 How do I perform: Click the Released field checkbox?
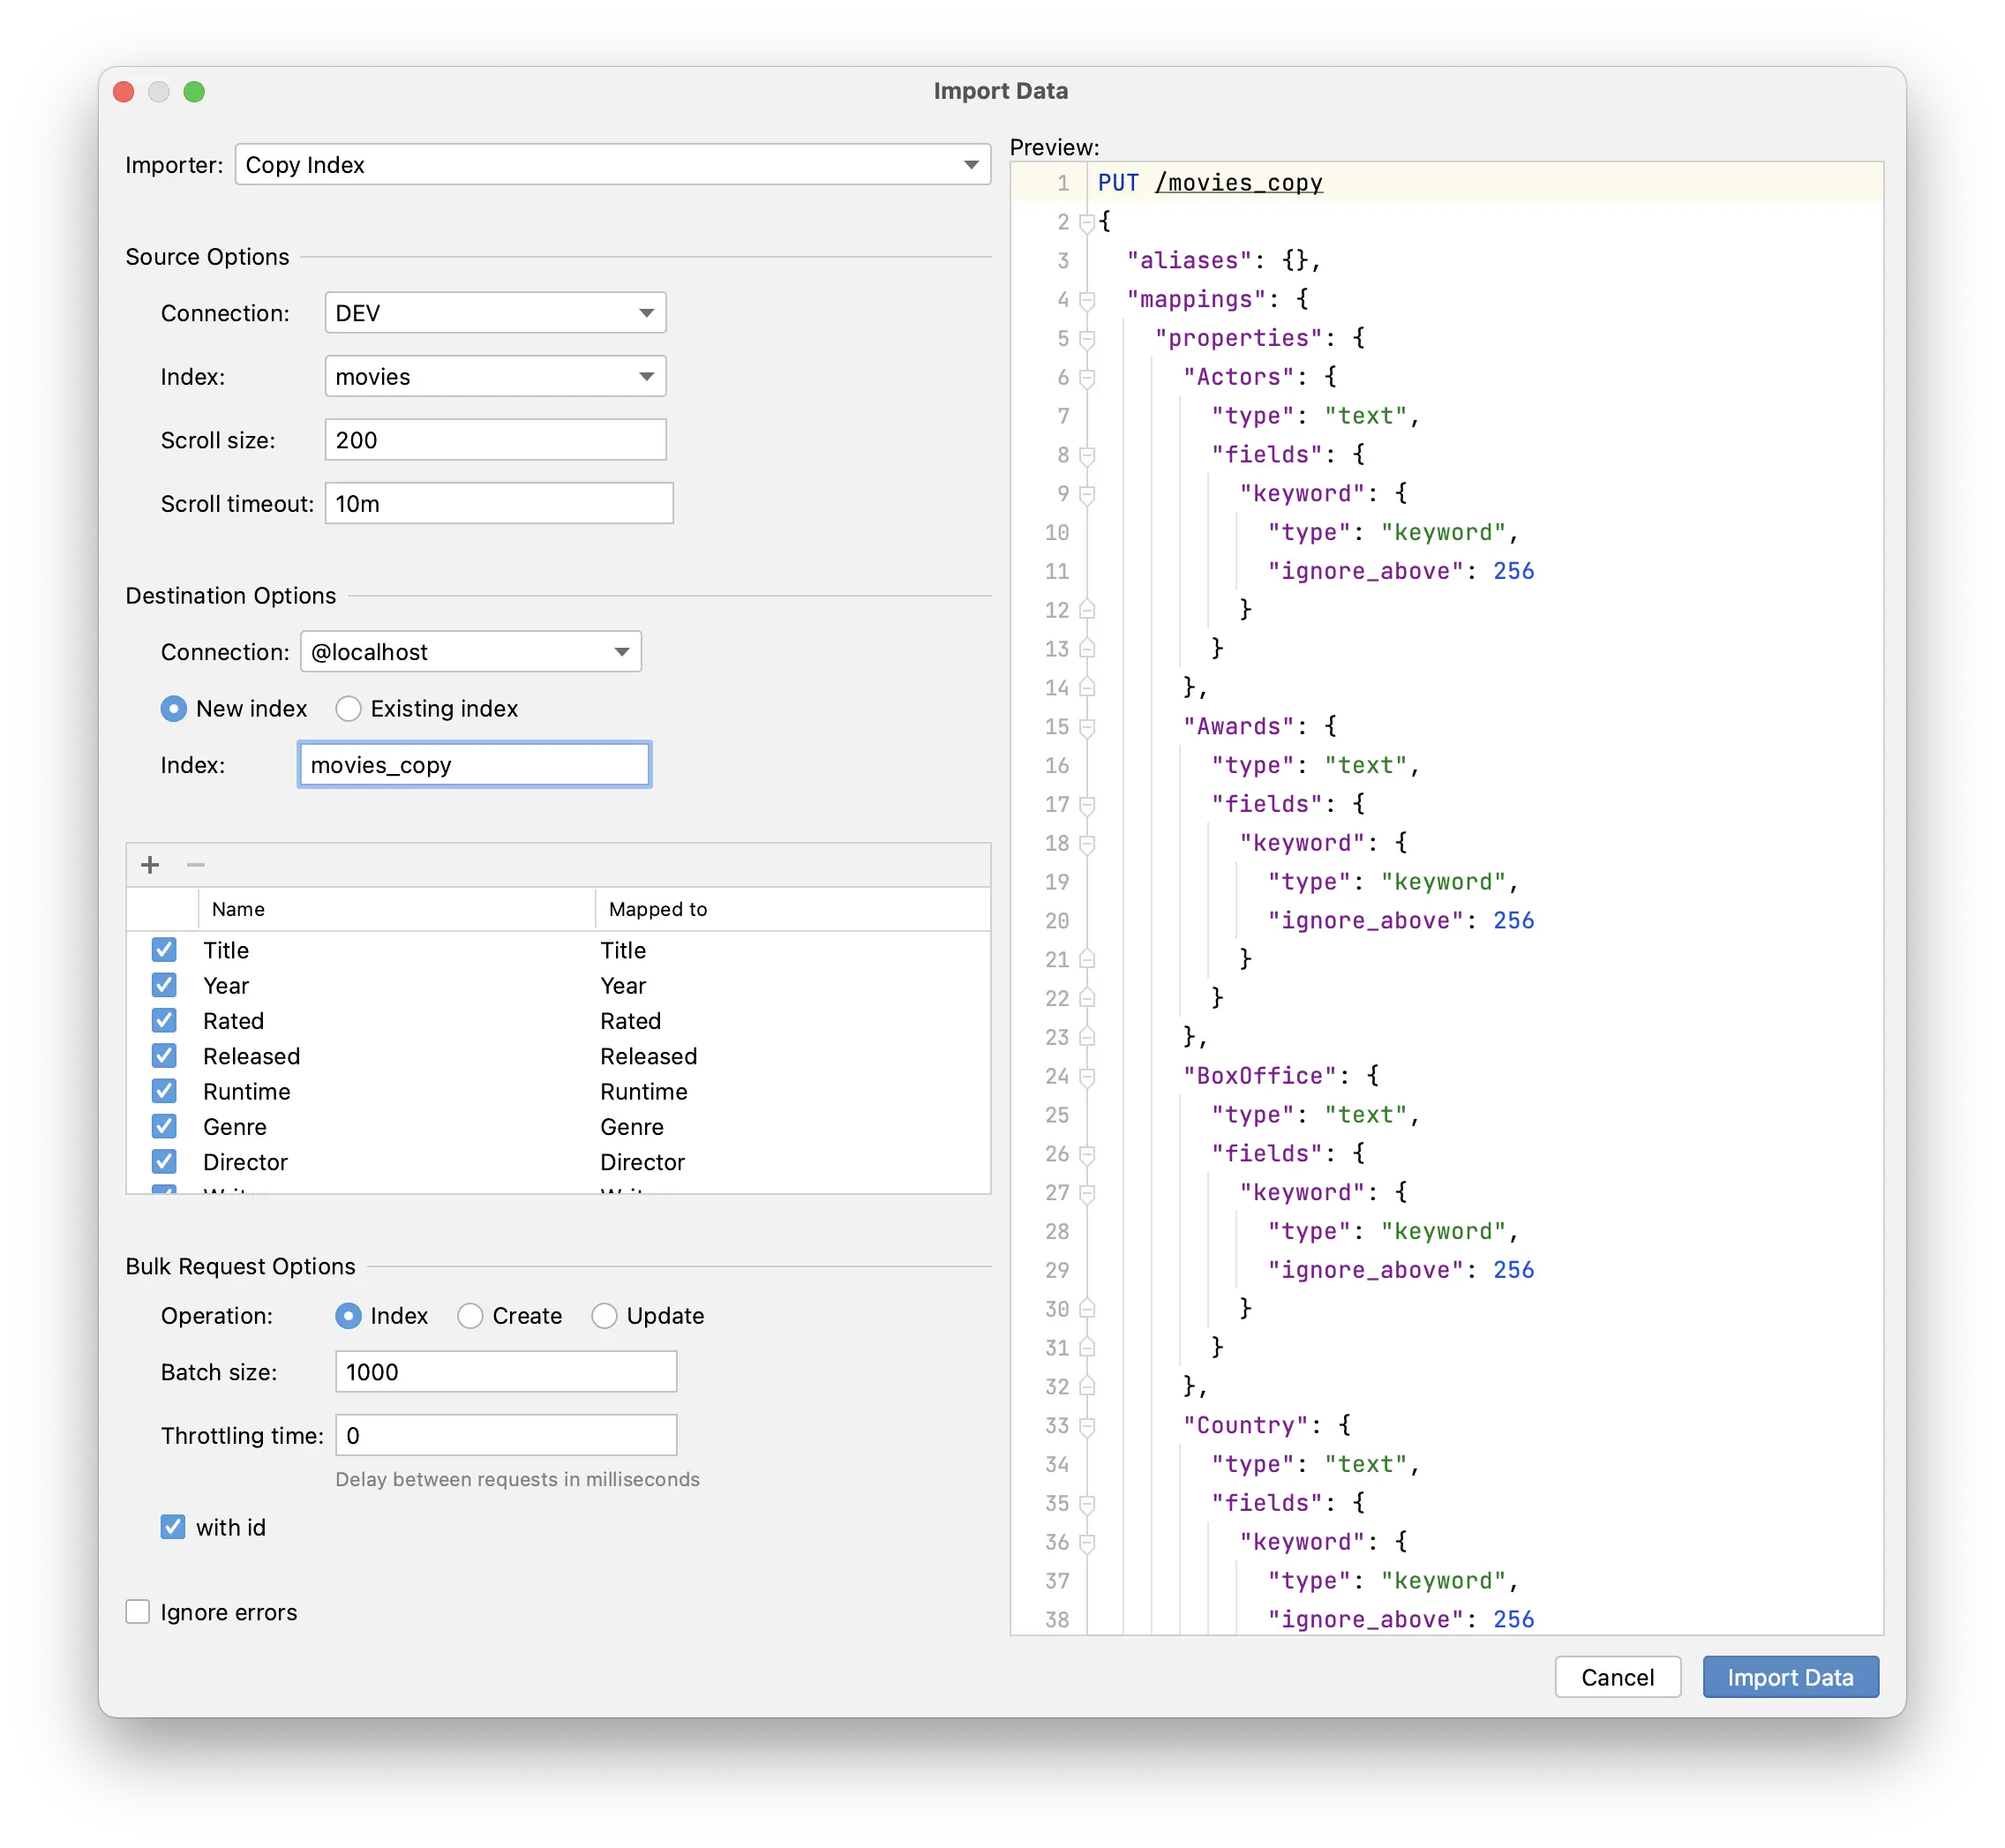coord(164,1055)
